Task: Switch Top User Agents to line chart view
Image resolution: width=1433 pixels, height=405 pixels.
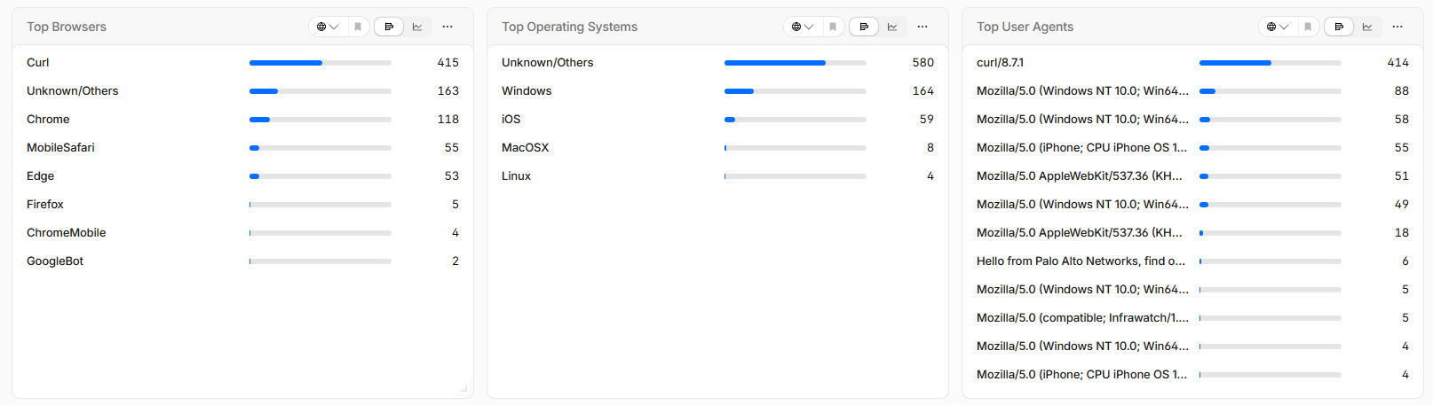Action: point(1367,27)
